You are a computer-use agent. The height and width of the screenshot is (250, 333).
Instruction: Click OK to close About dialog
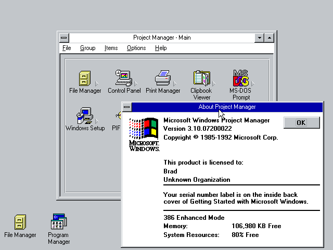(302, 123)
